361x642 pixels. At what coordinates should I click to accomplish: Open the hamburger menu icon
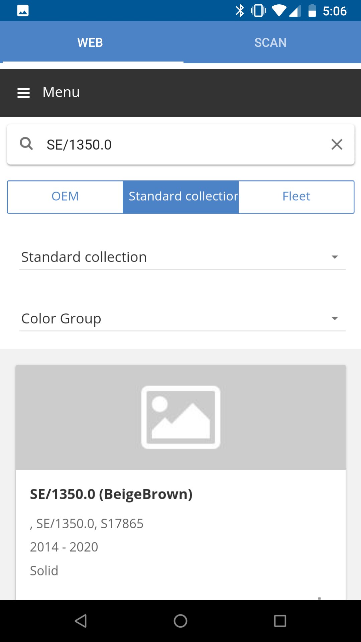(23, 93)
